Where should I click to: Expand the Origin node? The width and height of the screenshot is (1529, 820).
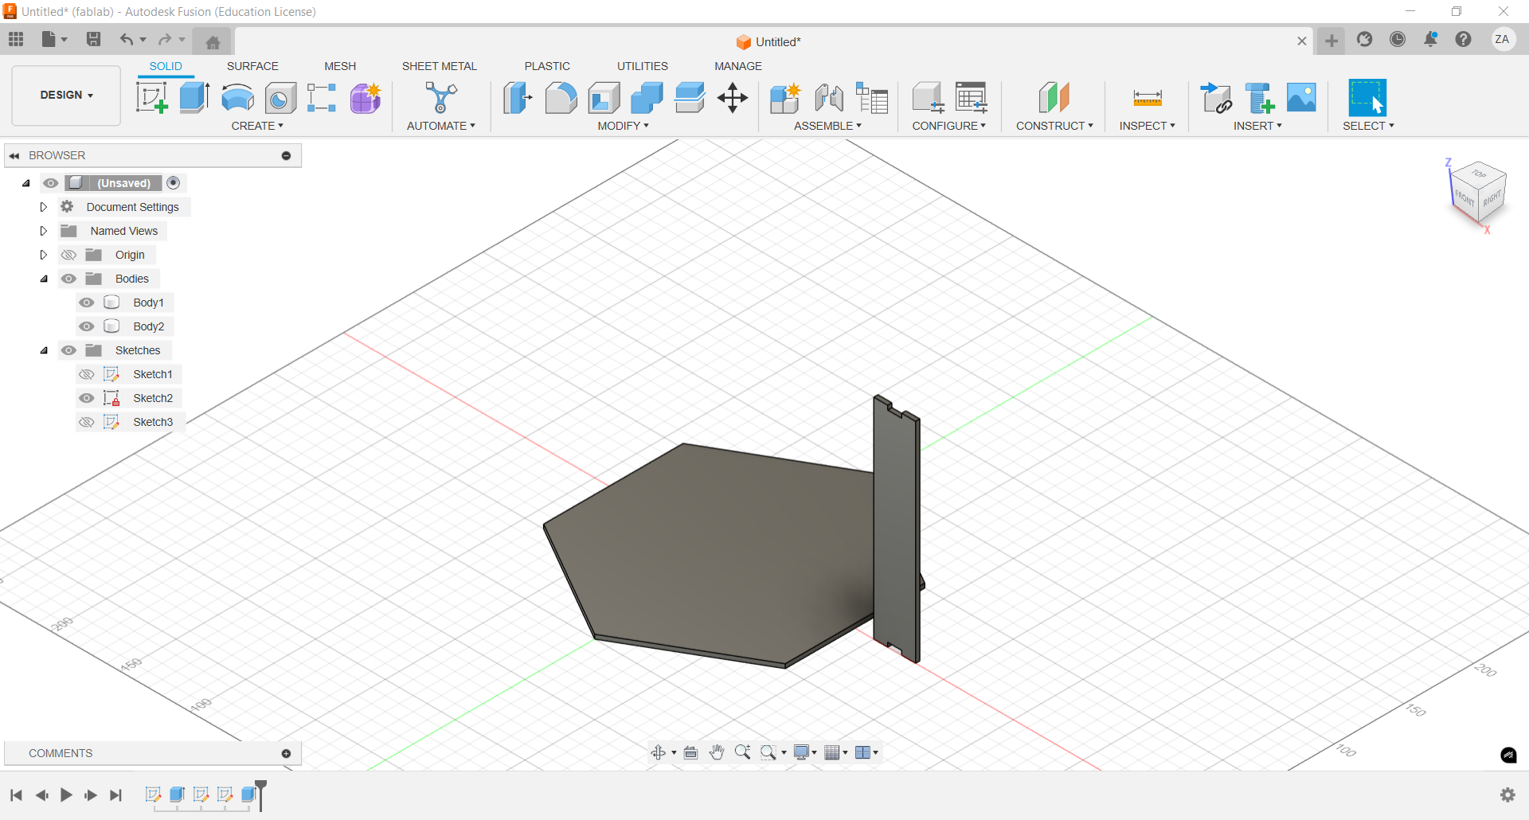click(x=44, y=255)
